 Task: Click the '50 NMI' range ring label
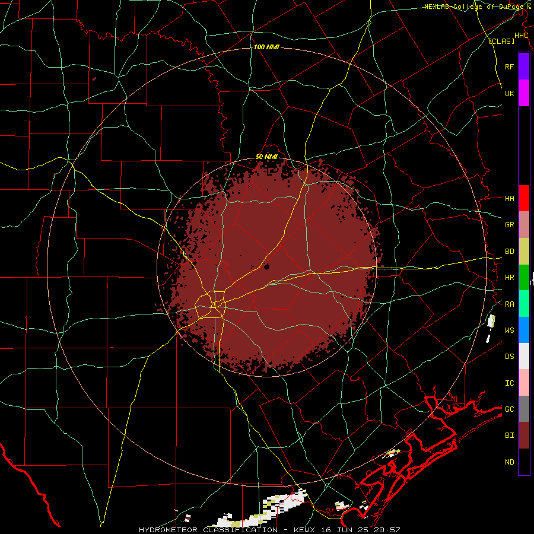(x=266, y=157)
